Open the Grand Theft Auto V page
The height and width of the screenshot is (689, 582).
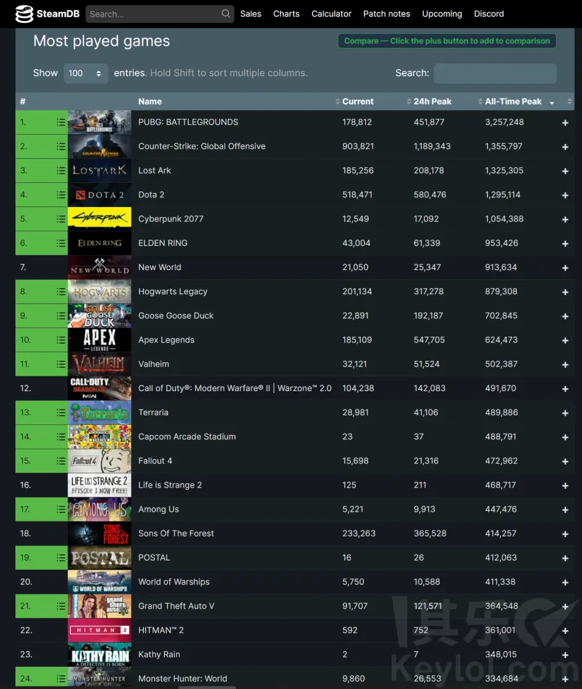point(177,606)
